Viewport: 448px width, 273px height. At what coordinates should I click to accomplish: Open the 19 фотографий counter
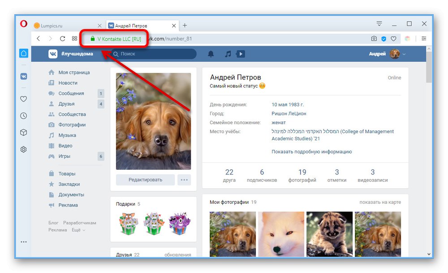point(302,176)
